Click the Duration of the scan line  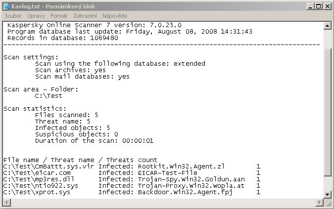[94, 140]
